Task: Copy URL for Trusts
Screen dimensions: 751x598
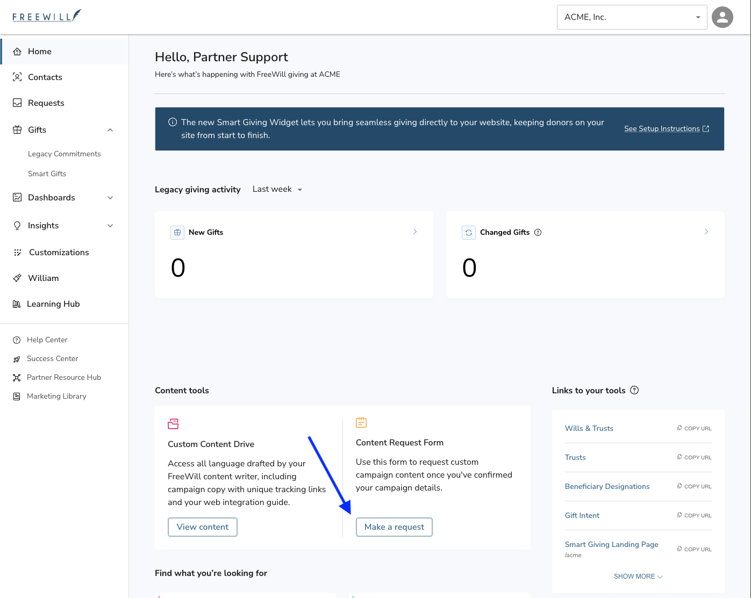Action: click(x=694, y=458)
